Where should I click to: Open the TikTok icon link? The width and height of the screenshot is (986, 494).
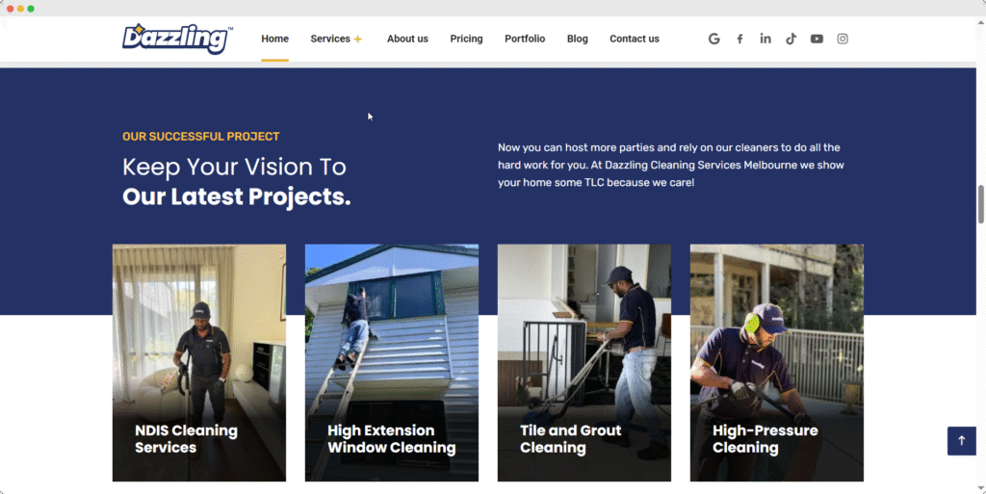coord(791,39)
